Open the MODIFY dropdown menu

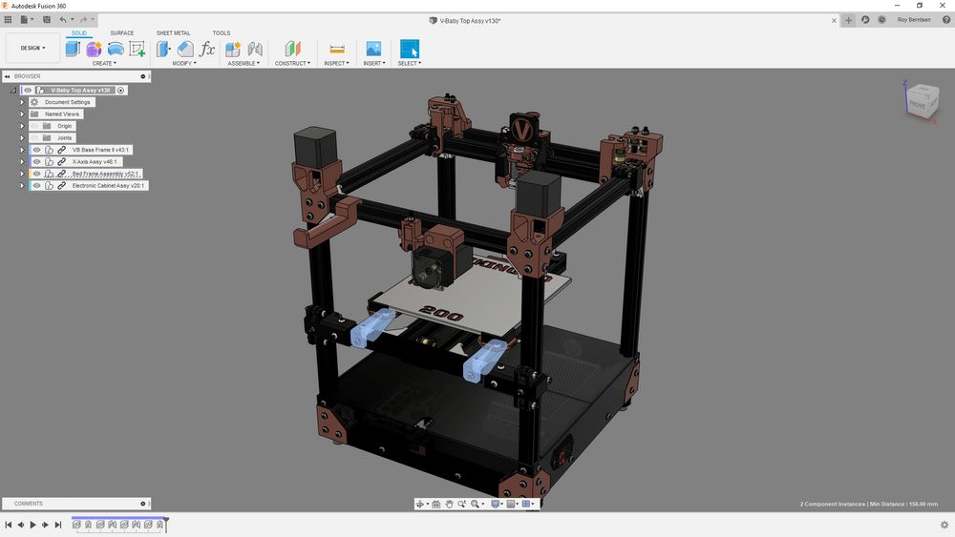pyautogui.click(x=184, y=63)
